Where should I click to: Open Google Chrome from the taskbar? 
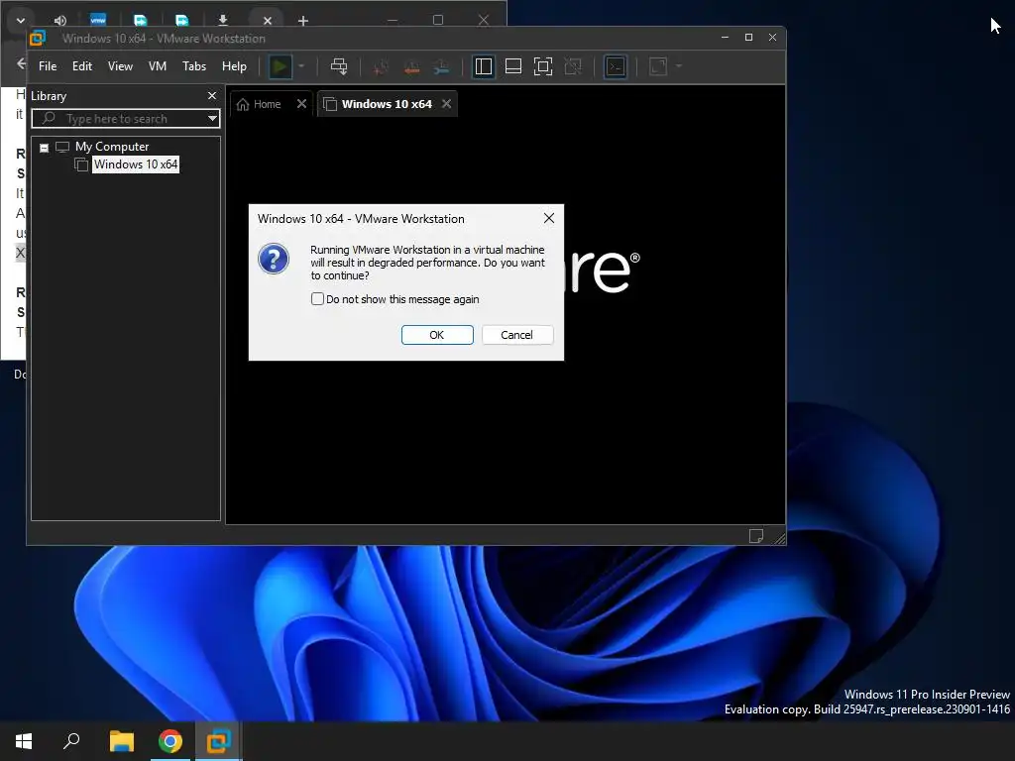click(170, 741)
